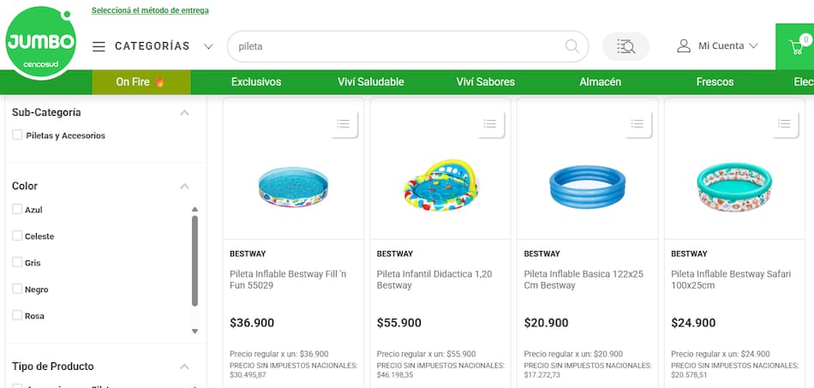Expand the Mi Cuenta dropdown arrow
814x388 pixels.
(x=754, y=46)
